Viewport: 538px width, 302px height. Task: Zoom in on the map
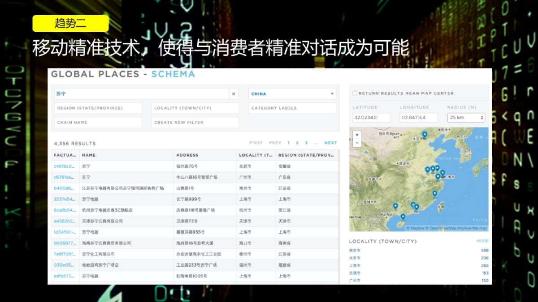click(356, 135)
